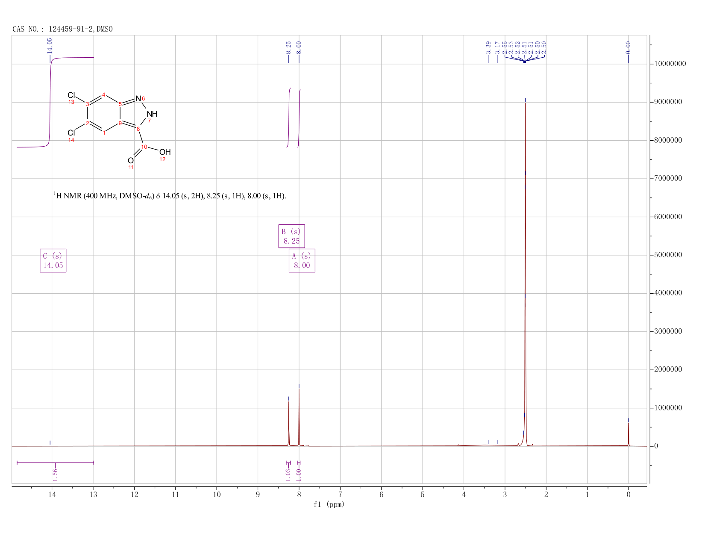Click the 3.39 peak label at top
705x545 pixels.
pyautogui.click(x=488, y=47)
